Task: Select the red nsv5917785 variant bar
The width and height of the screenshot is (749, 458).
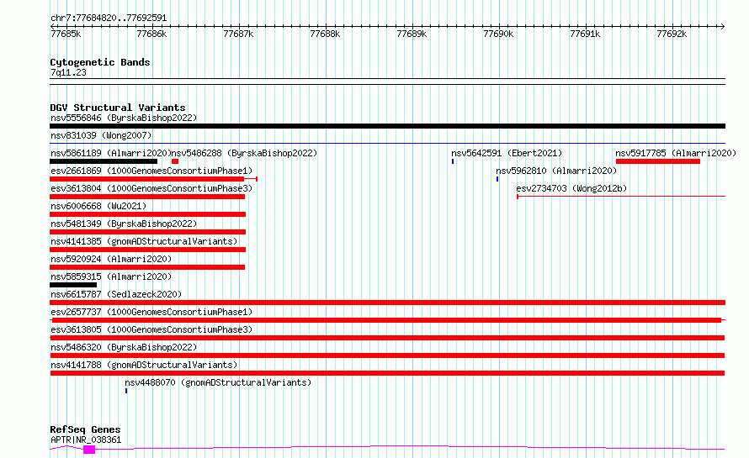Action: pos(658,161)
